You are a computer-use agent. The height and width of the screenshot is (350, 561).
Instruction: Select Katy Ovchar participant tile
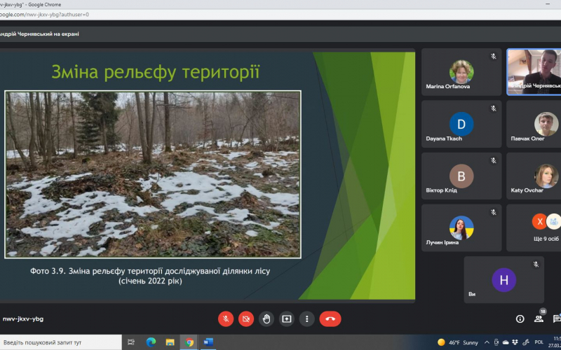534,176
